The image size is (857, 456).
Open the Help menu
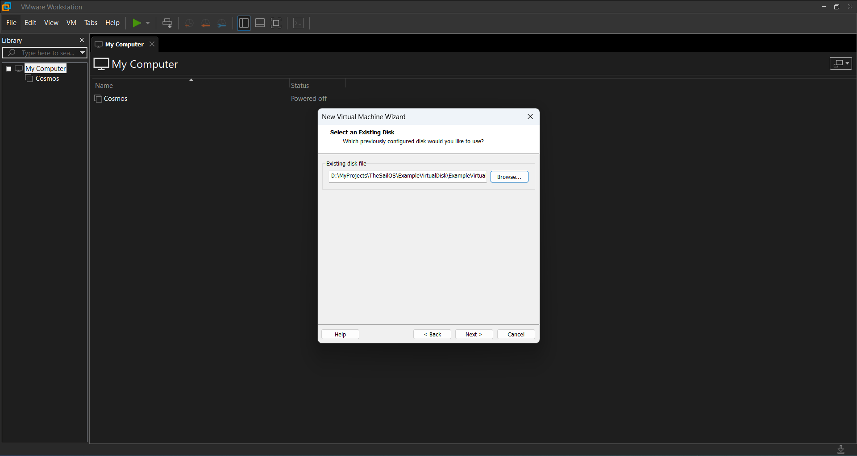(112, 23)
